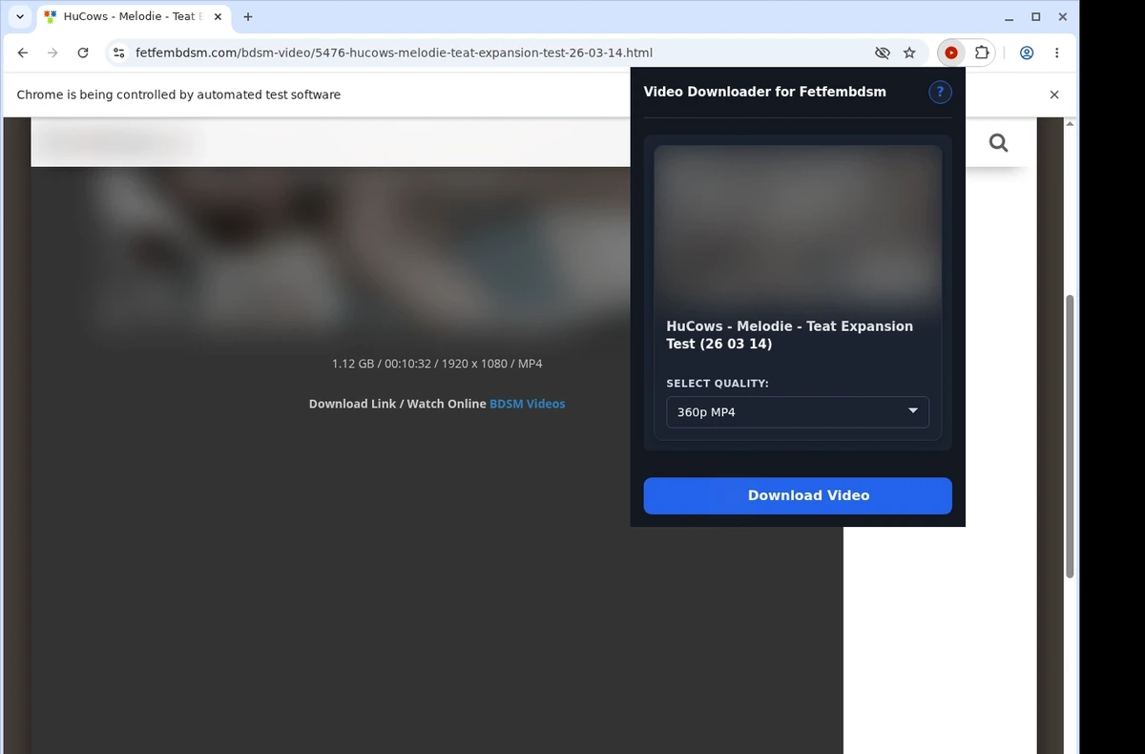
Task: Minimize the Chrome window
Action: 1009,17
